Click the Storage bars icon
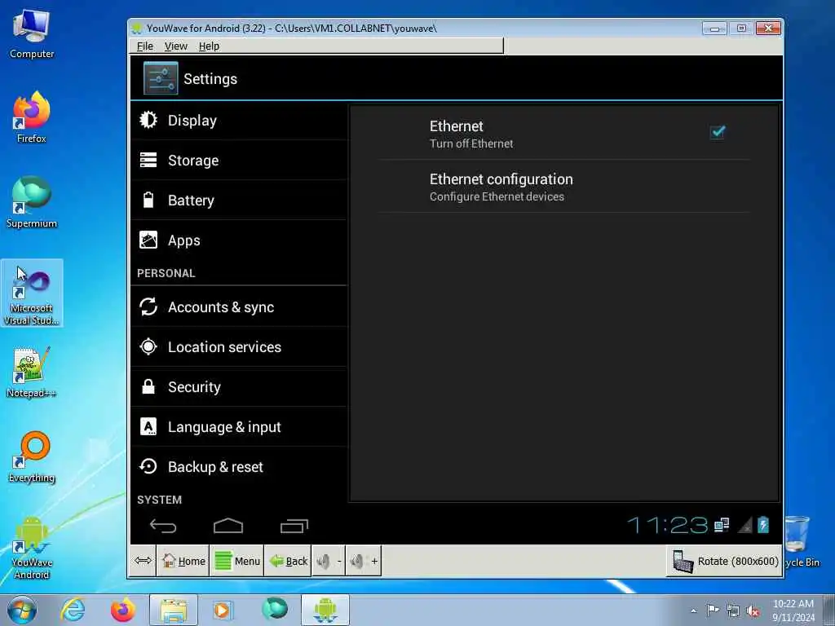835x626 pixels. (148, 160)
